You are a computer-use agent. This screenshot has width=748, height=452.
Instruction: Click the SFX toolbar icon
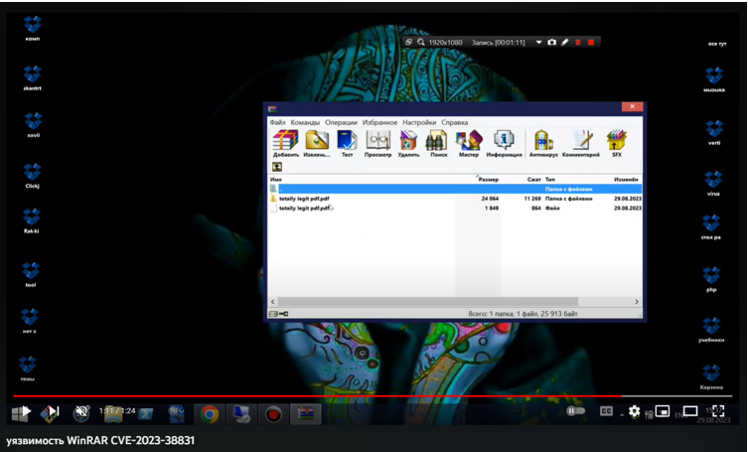pyautogui.click(x=616, y=143)
